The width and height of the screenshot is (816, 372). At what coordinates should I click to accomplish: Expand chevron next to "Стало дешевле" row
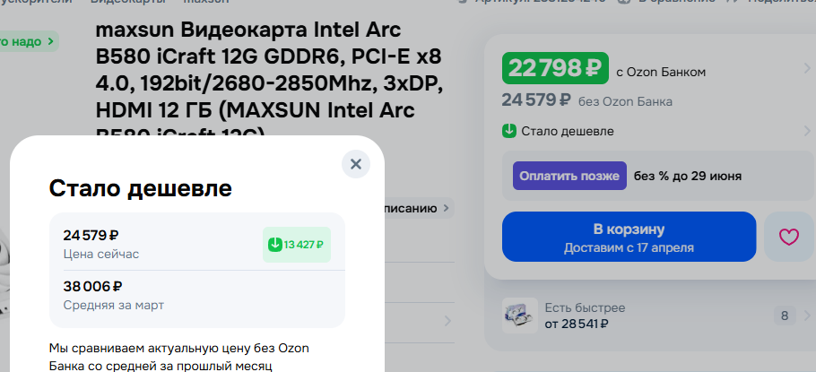tap(807, 131)
